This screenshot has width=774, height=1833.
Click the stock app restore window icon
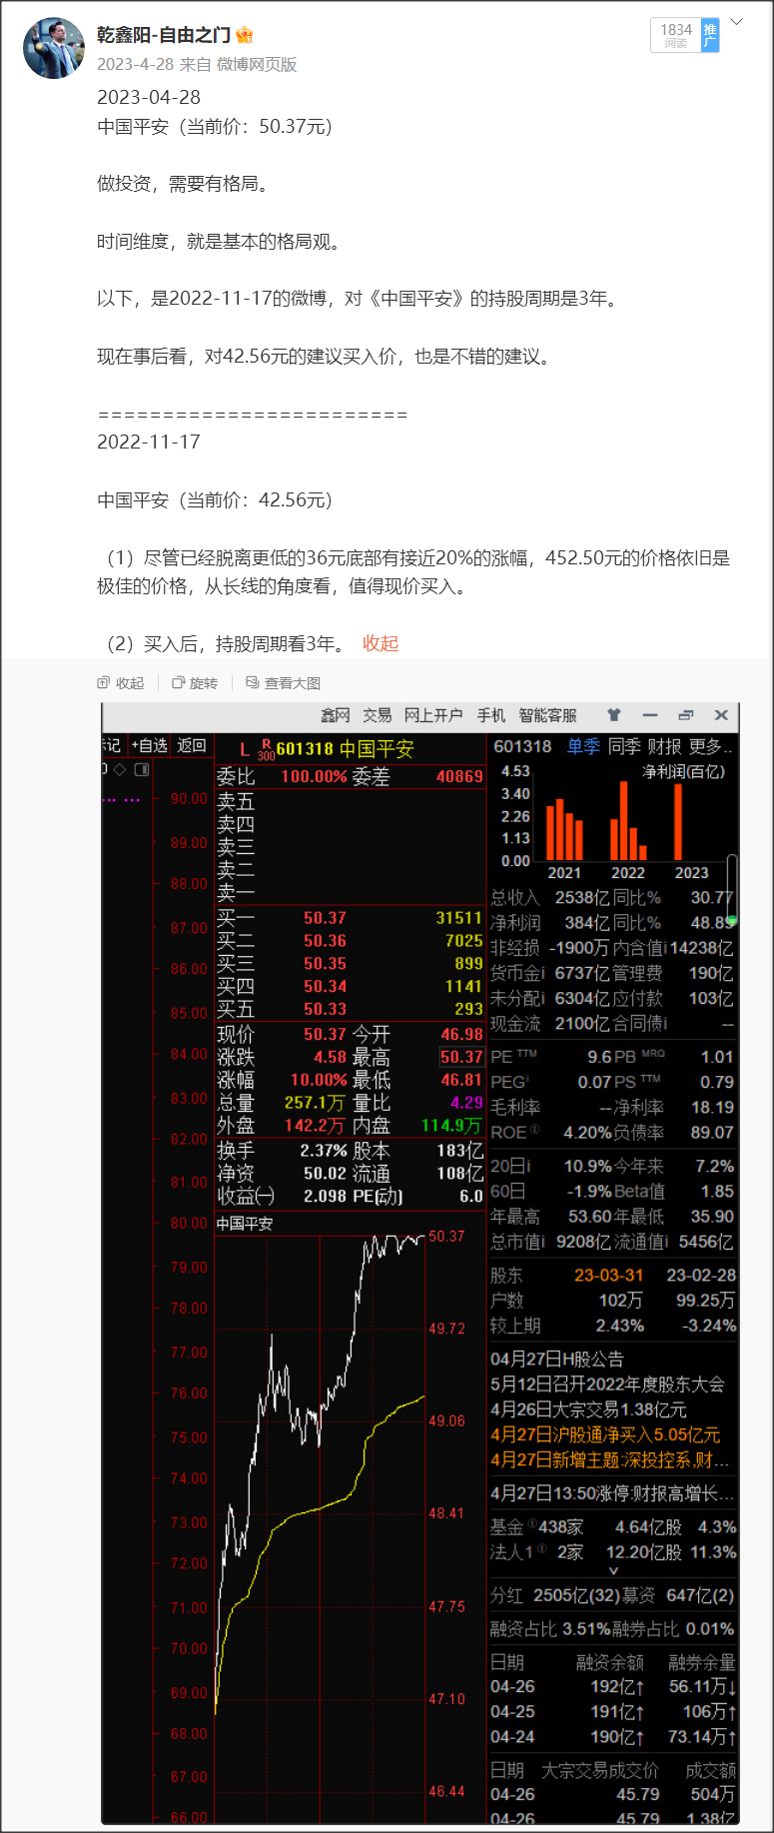click(x=686, y=715)
